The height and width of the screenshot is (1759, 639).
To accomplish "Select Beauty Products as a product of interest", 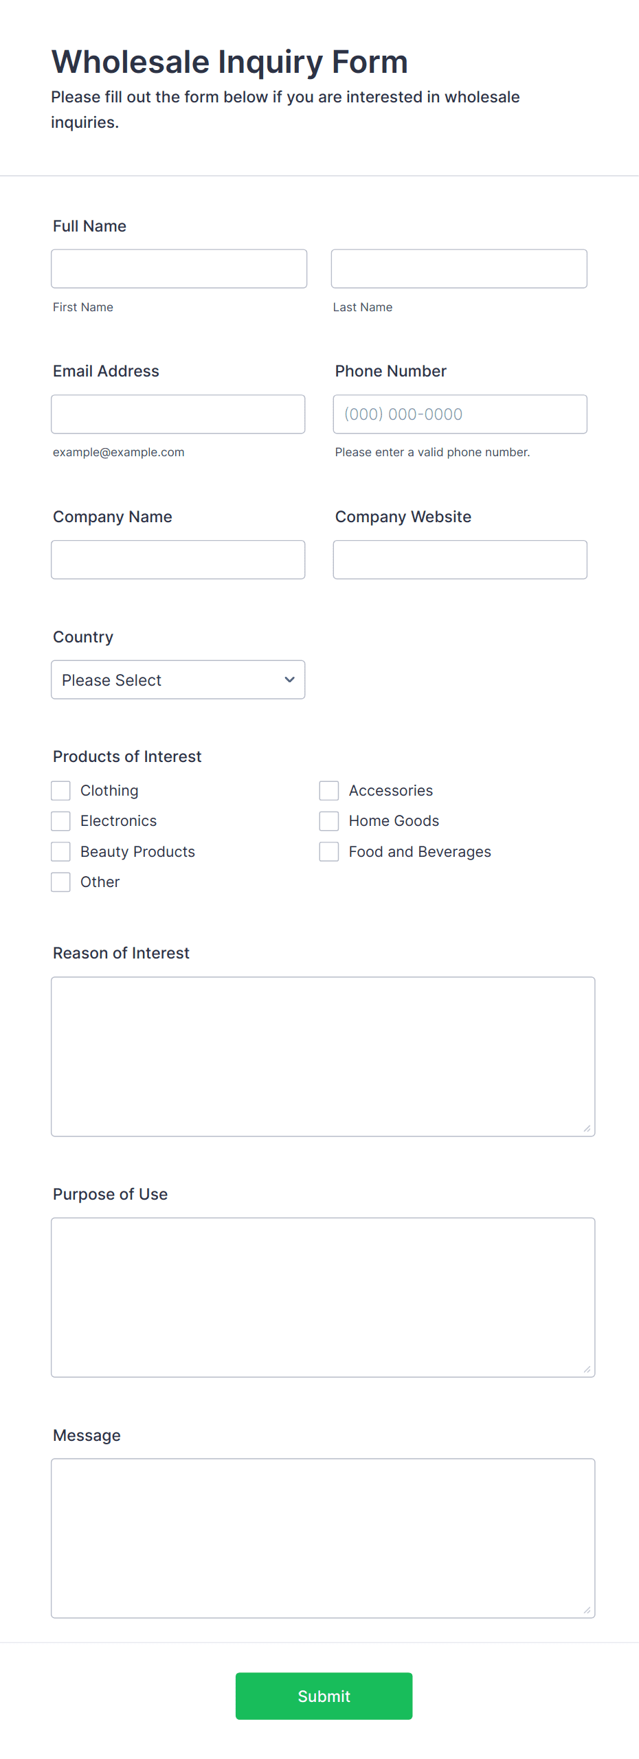I will coord(60,851).
